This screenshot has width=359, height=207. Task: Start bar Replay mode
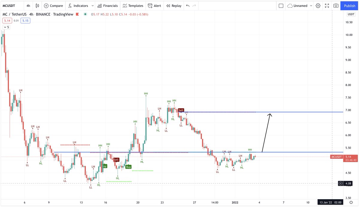pyautogui.click(x=174, y=6)
